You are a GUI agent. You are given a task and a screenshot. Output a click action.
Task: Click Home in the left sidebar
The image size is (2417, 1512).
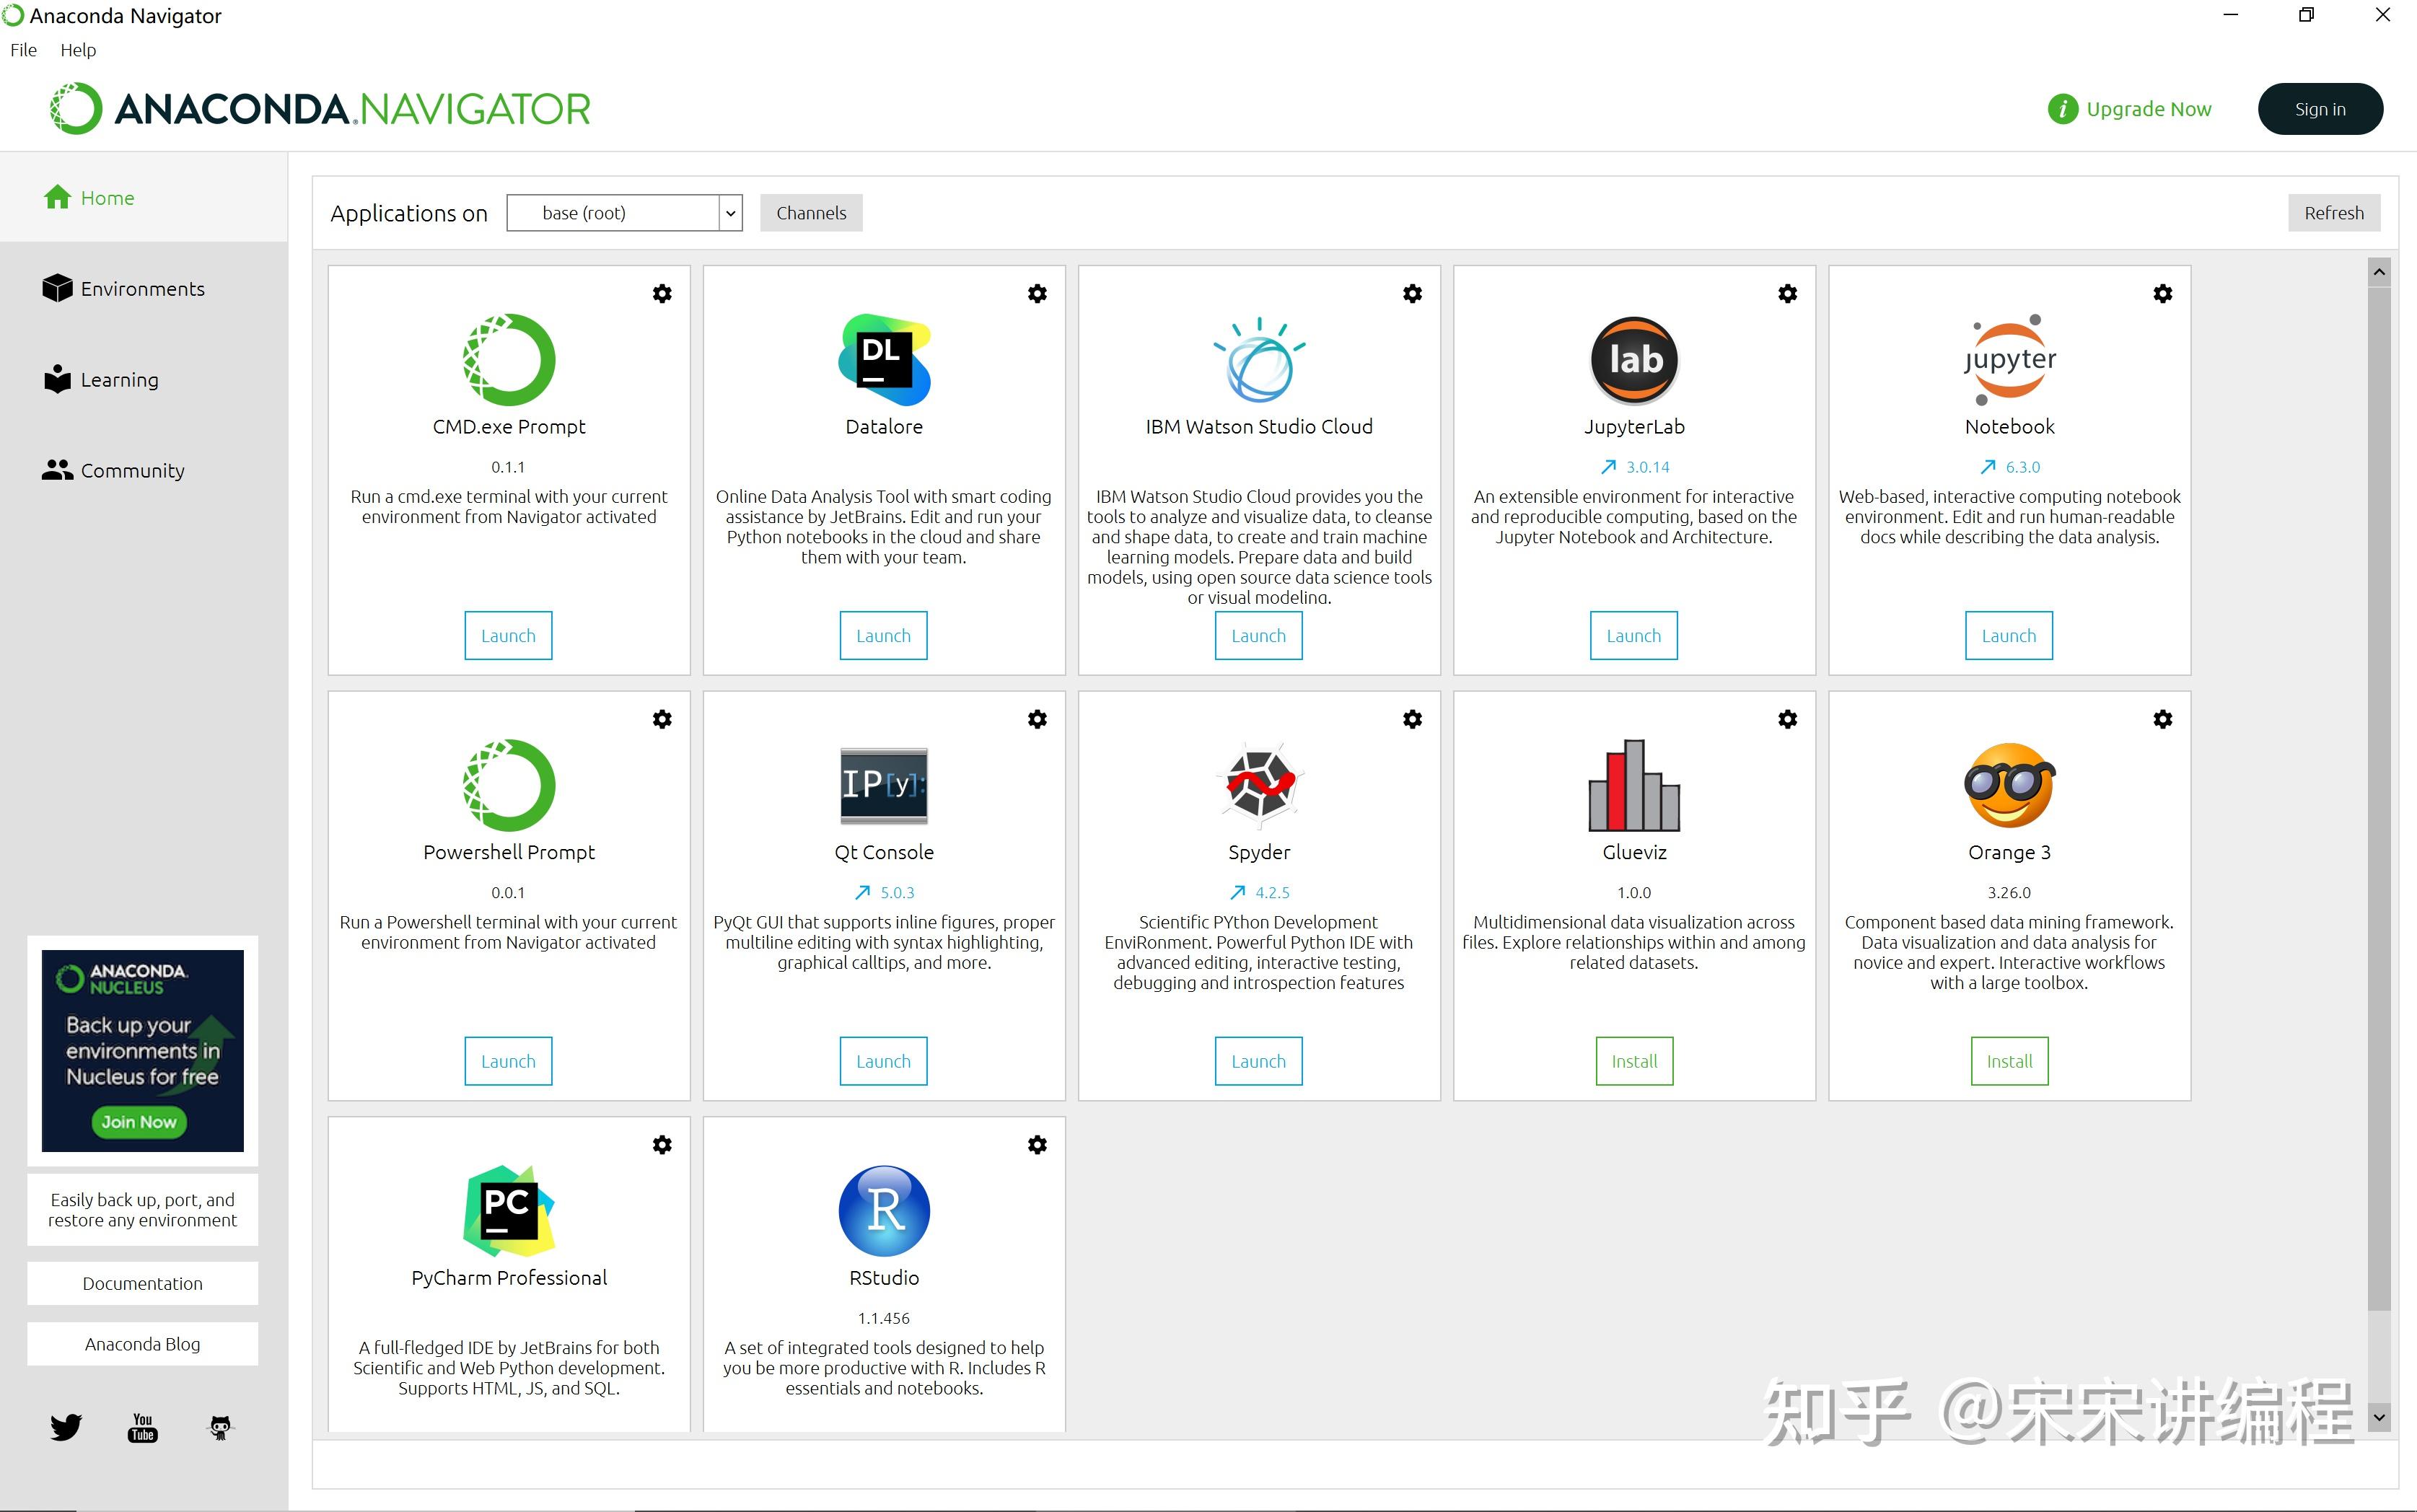(x=106, y=197)
